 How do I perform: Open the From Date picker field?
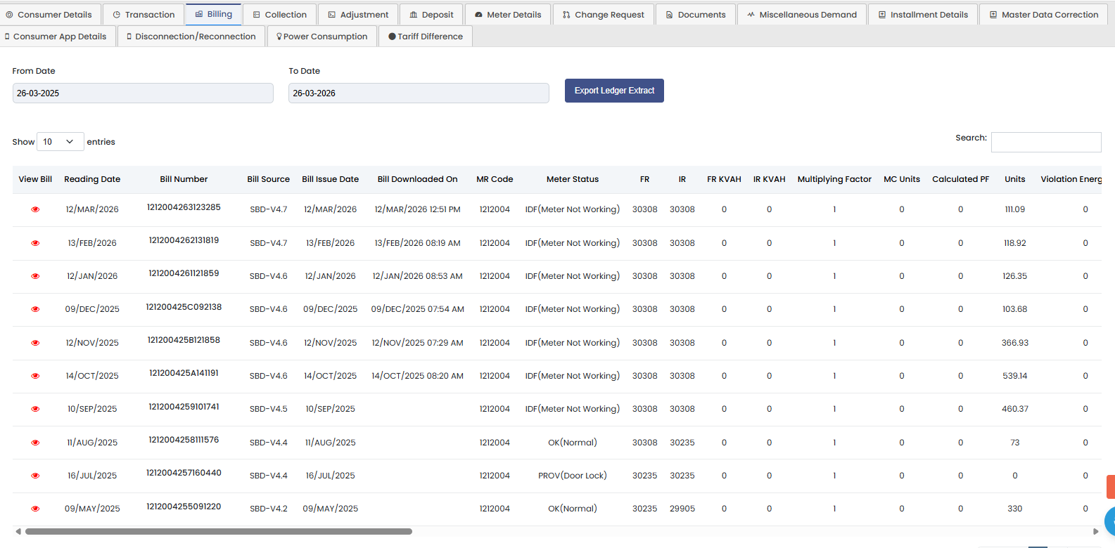point(143,93)
